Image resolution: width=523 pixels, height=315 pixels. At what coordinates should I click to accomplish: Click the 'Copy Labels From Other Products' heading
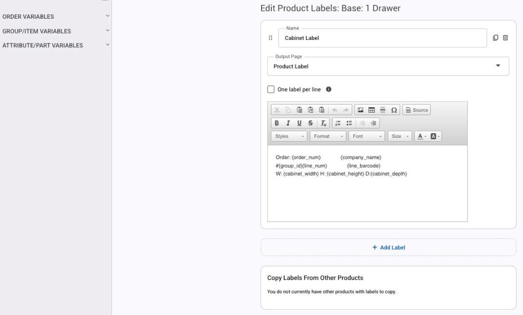pyautogui.click(x=315, y=278)
